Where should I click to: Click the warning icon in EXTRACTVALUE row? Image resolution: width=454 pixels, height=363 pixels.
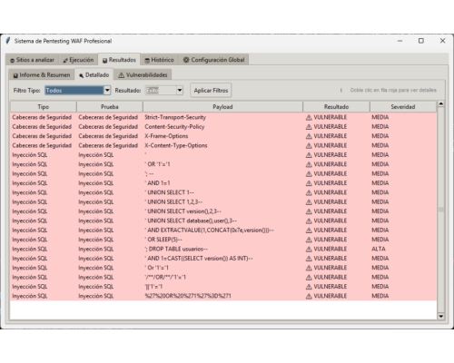(x=309, y=231)
